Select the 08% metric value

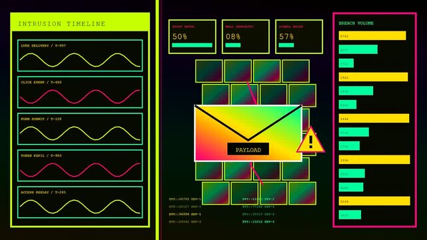[x=233, y=37]
